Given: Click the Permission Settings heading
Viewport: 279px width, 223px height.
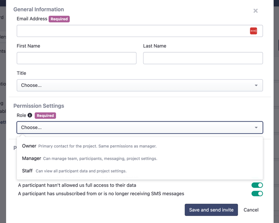Looking at the screenshot, I should pos(39,106).
